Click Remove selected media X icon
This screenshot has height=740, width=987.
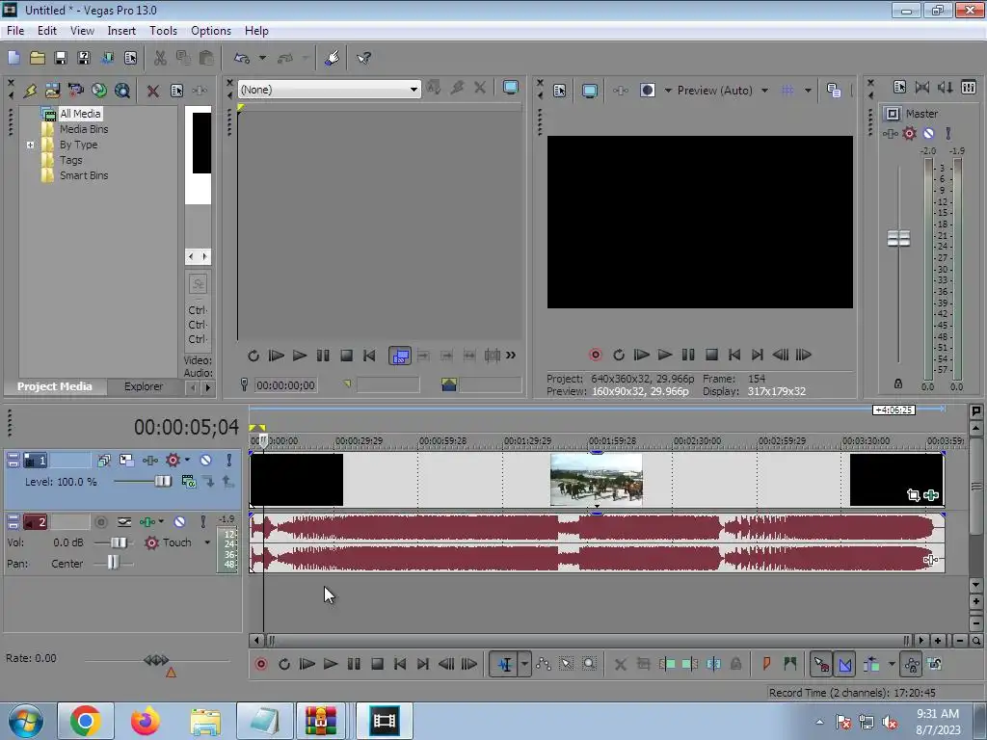tap(152, 91)
